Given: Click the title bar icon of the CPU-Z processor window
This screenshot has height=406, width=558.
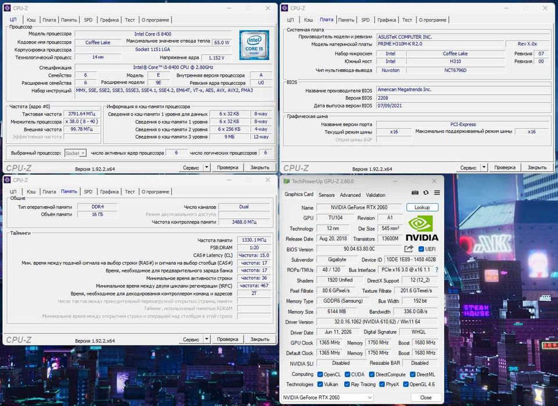Looking at the screenshot, I should [7, 8].
